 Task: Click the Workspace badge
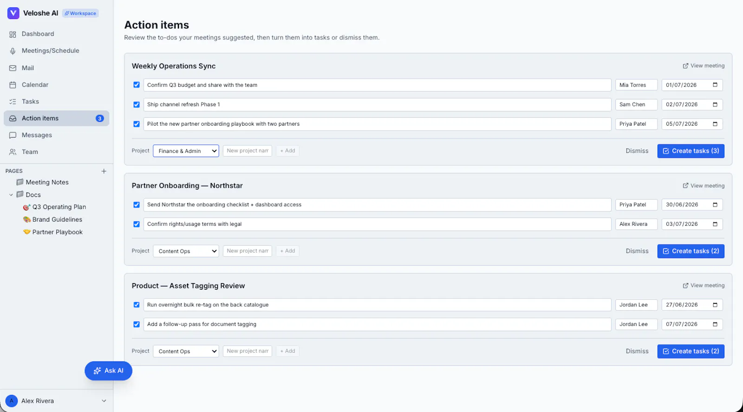coord(80,13)
